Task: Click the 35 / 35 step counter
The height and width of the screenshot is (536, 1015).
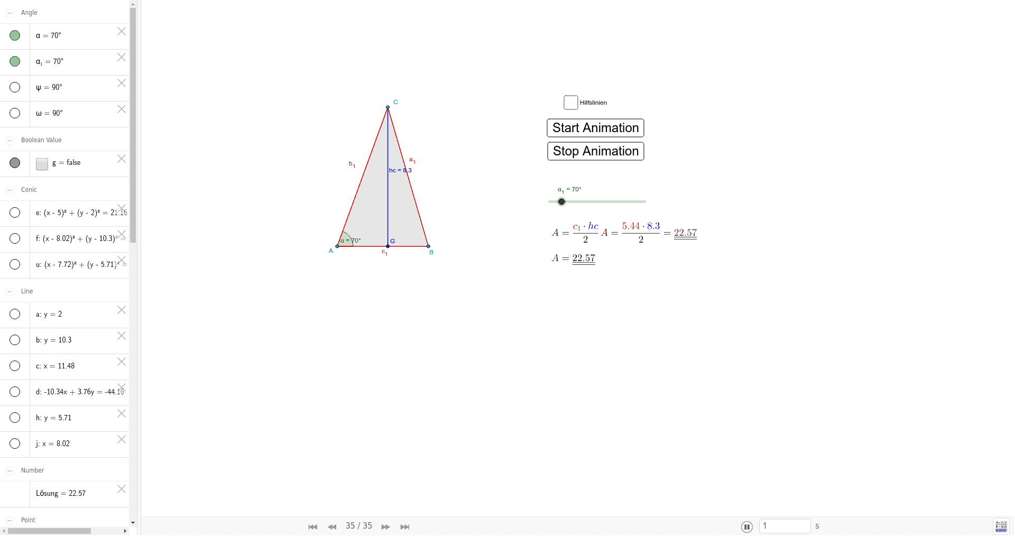Action: [x=359, y=526]
